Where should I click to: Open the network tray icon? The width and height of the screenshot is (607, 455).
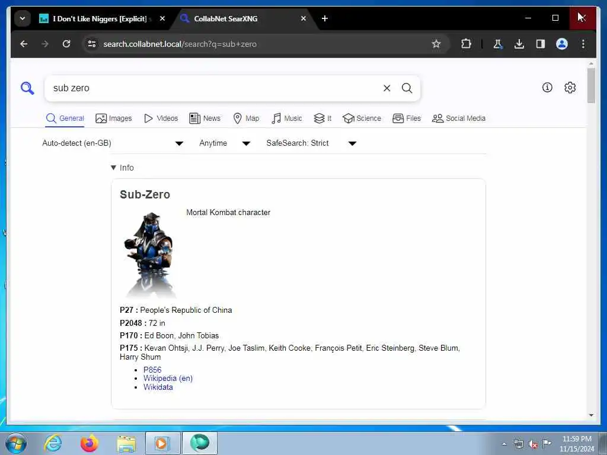click(x=518, y=444)
